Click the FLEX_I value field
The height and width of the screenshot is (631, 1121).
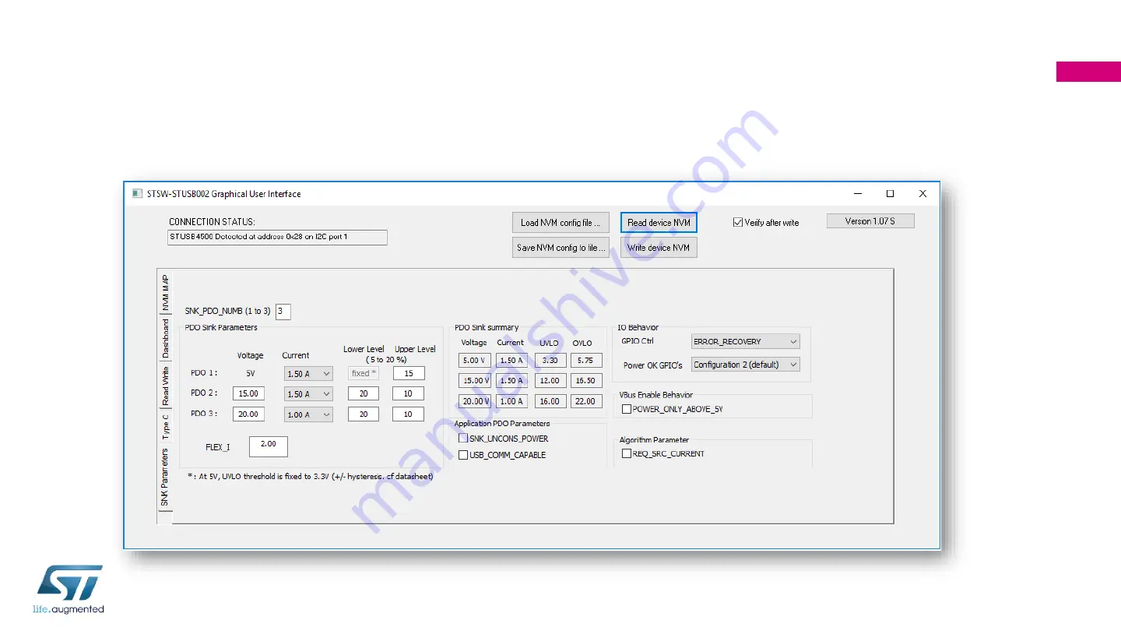point(269,446)
